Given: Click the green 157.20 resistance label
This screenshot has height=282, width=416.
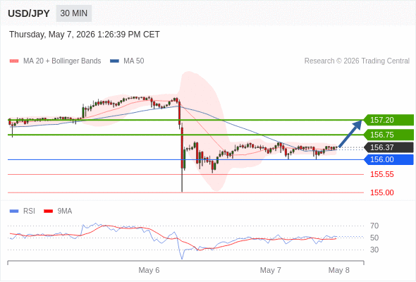Looking at the screenshot, I should coord(389,120).
